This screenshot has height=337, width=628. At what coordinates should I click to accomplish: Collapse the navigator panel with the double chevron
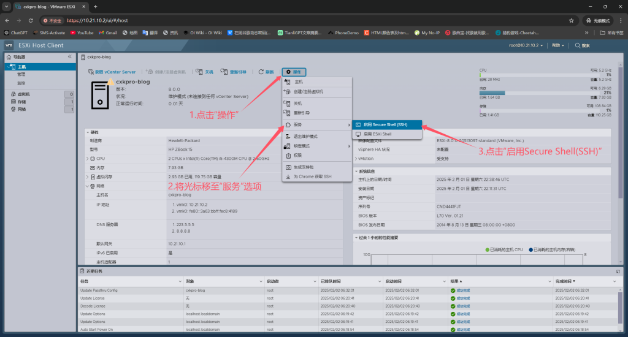pos(70,57)
